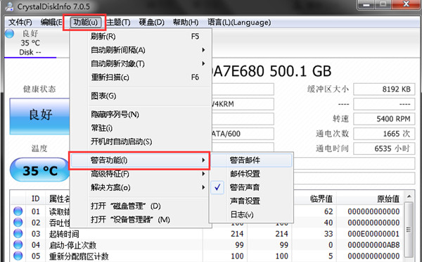This screenshot has height=262, width=422.
Task: Open 声音设置 in the submenu
Action: click(251, 201)
